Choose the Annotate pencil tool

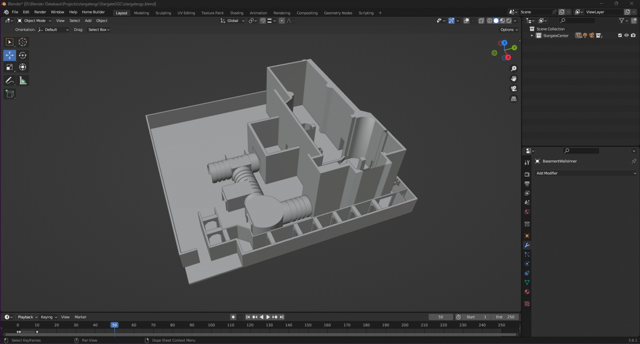tap(9, 81)
